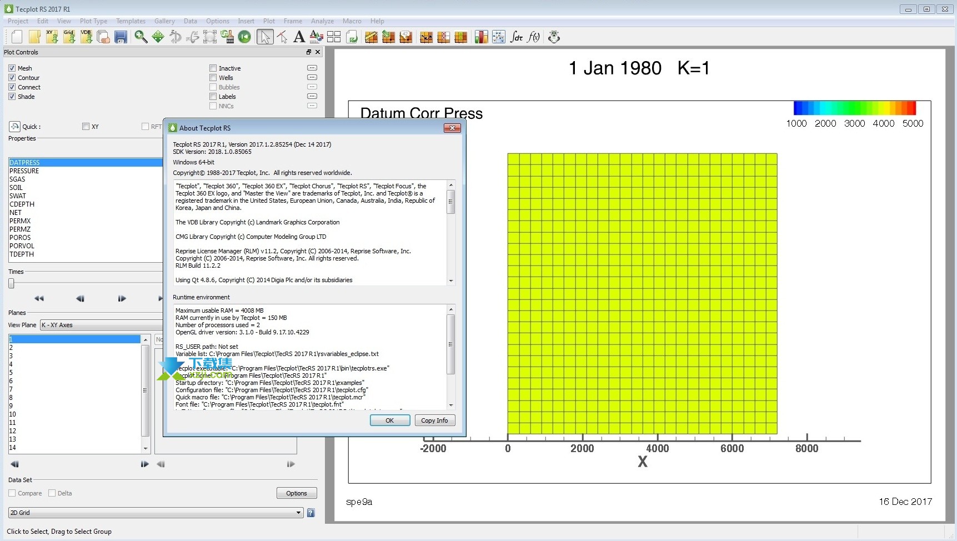The width and height of the screenshot is (957, 541).
Task: Click the Load XY data icon
Action: 52,37
